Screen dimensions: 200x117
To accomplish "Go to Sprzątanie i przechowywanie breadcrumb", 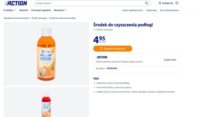I will (x=16, y=18).
